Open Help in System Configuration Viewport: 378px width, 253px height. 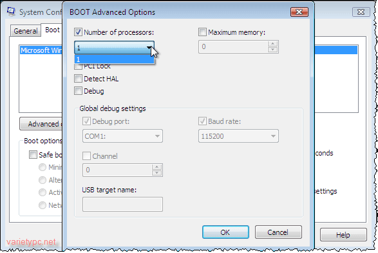pos(343,235)
